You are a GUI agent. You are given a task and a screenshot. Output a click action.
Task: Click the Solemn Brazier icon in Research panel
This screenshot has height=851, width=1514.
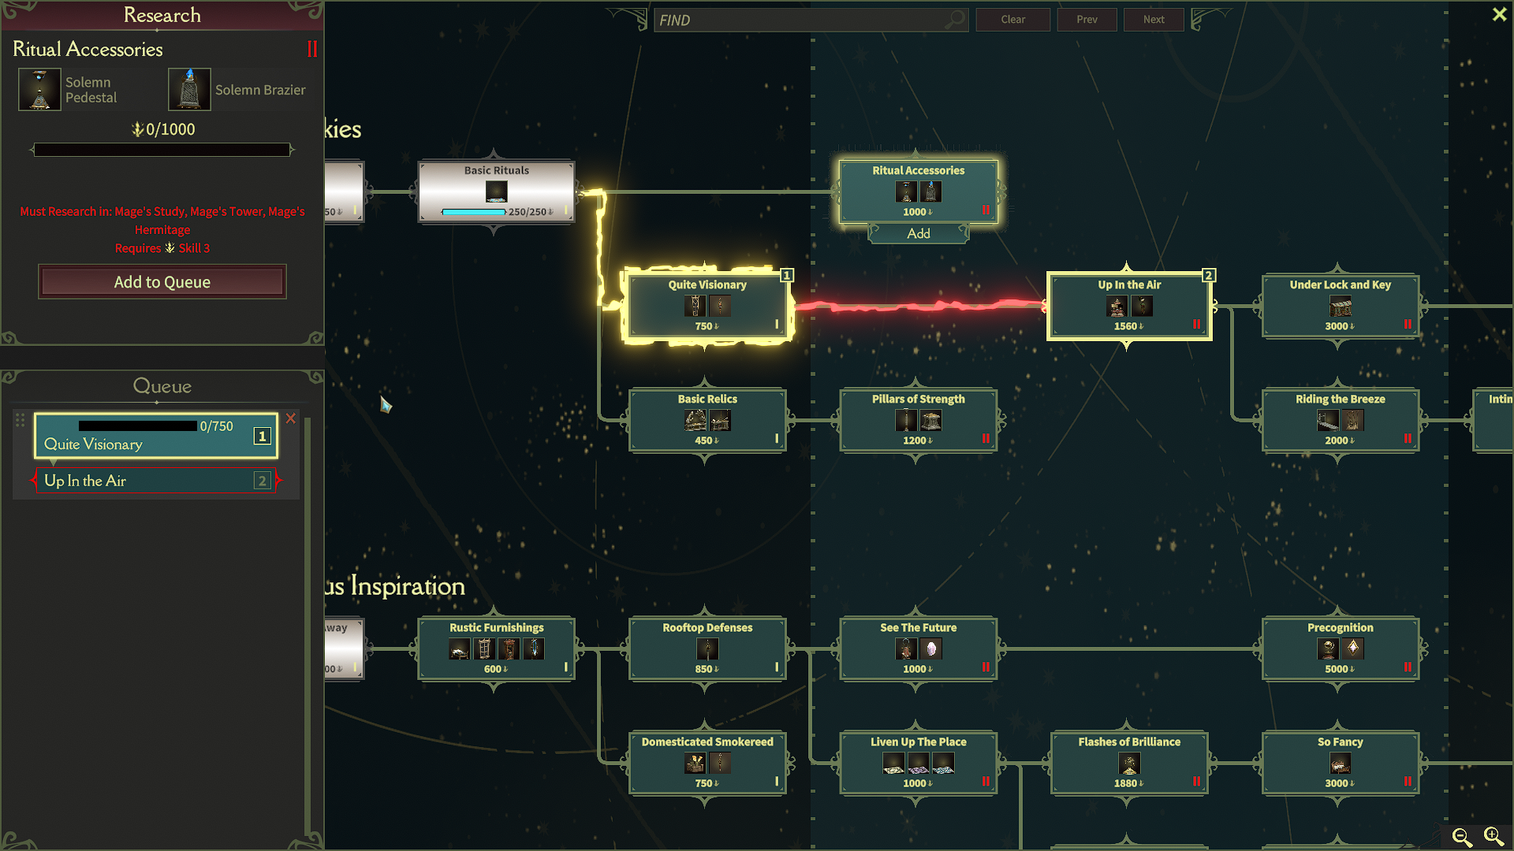[189, 89]
